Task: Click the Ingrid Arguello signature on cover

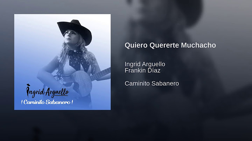Action: (48, 91)
